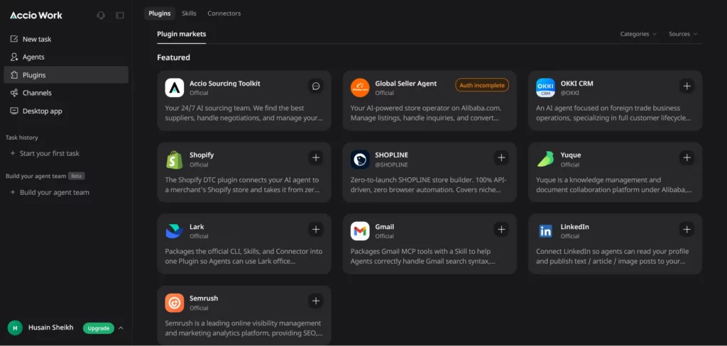Image resolution: width=727 pixels, height=346 pixels.
Task: Click the LinkedIn card title
Action: 574,227
